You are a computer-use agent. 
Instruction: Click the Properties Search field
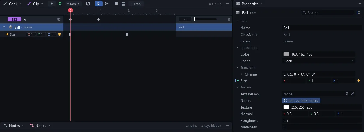(327, 12)
